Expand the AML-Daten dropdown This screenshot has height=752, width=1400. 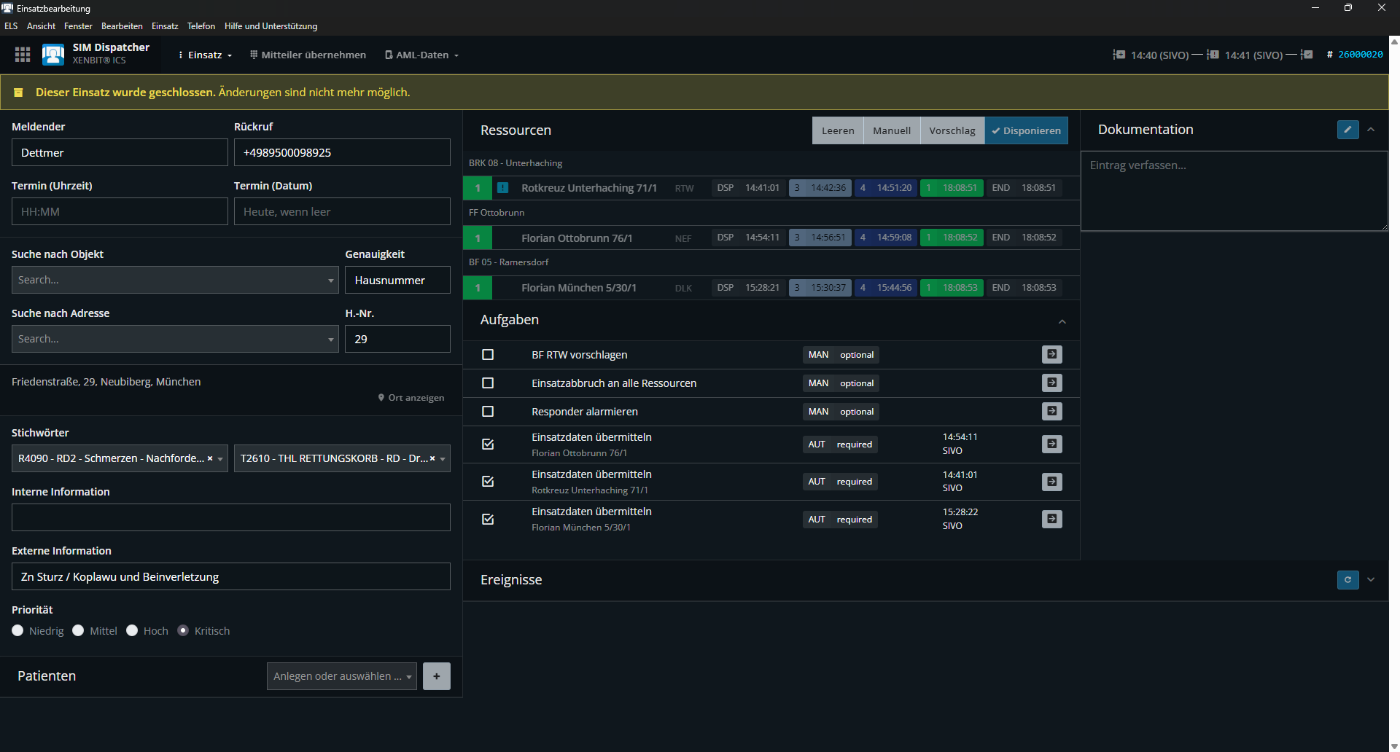[422, 55]
